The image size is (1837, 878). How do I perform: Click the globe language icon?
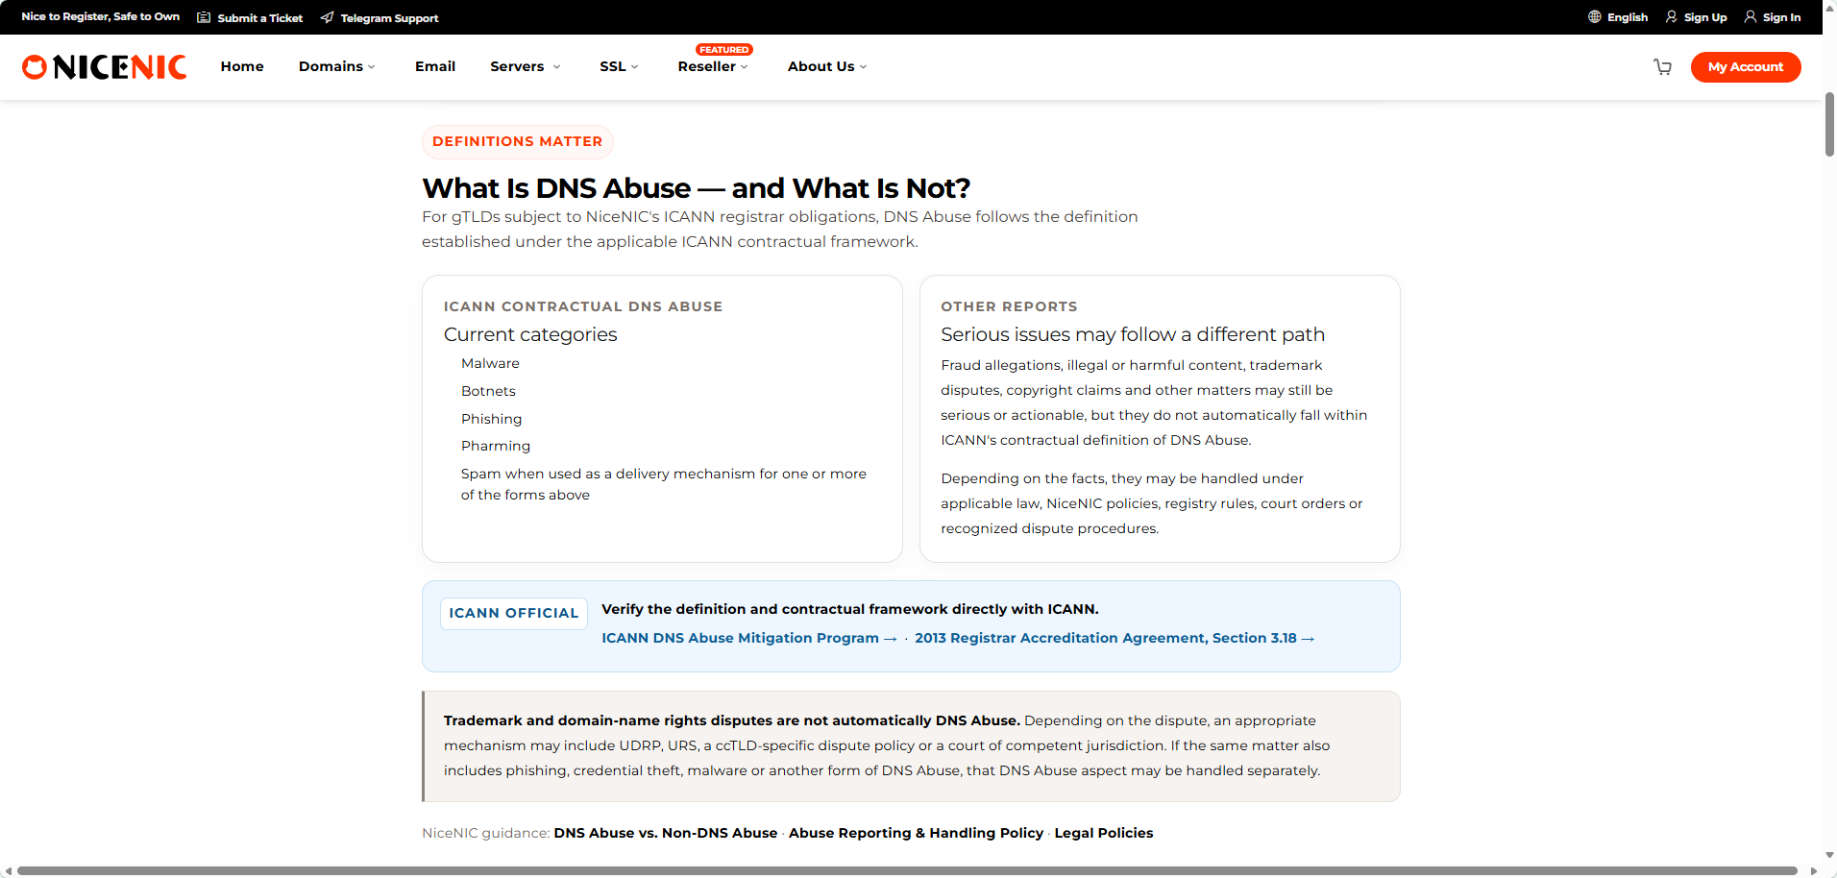[x=1595, y=17]
